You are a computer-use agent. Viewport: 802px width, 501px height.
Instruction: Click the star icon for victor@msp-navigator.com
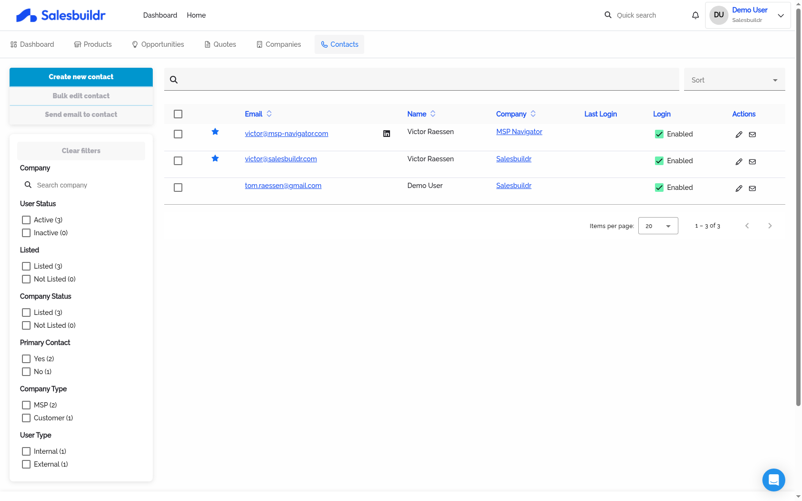[x=215, y=132]
